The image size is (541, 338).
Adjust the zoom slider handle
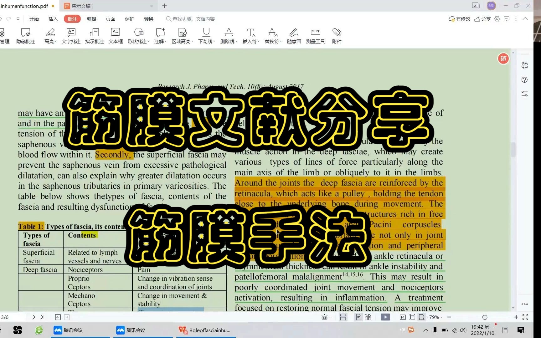(485, 317)
